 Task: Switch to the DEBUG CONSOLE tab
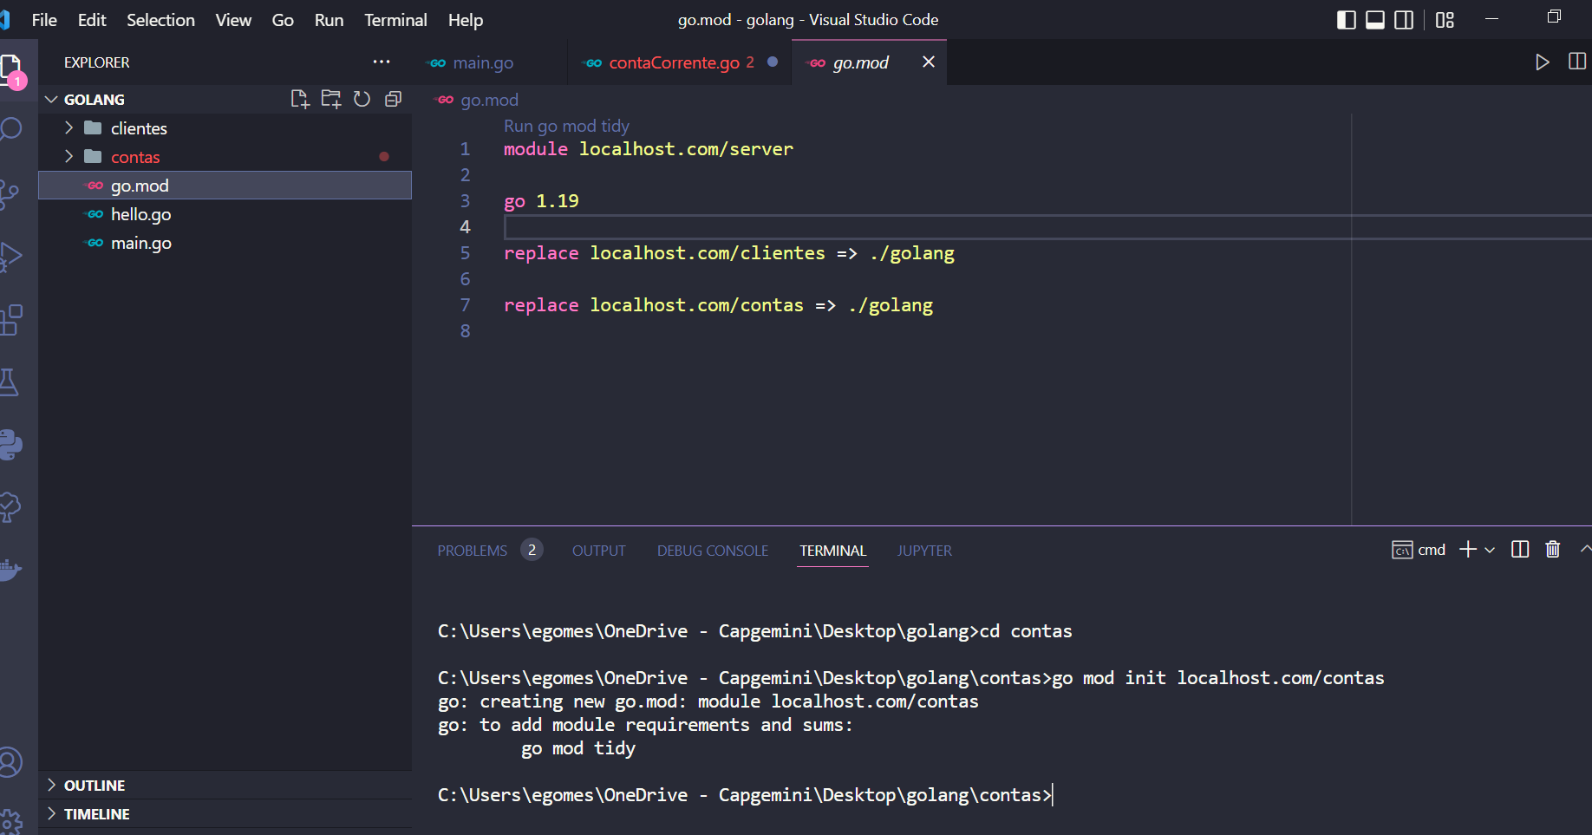713,551
